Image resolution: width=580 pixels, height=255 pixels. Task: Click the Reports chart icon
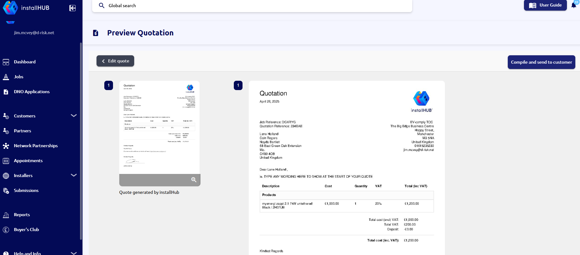pos(6,215)
